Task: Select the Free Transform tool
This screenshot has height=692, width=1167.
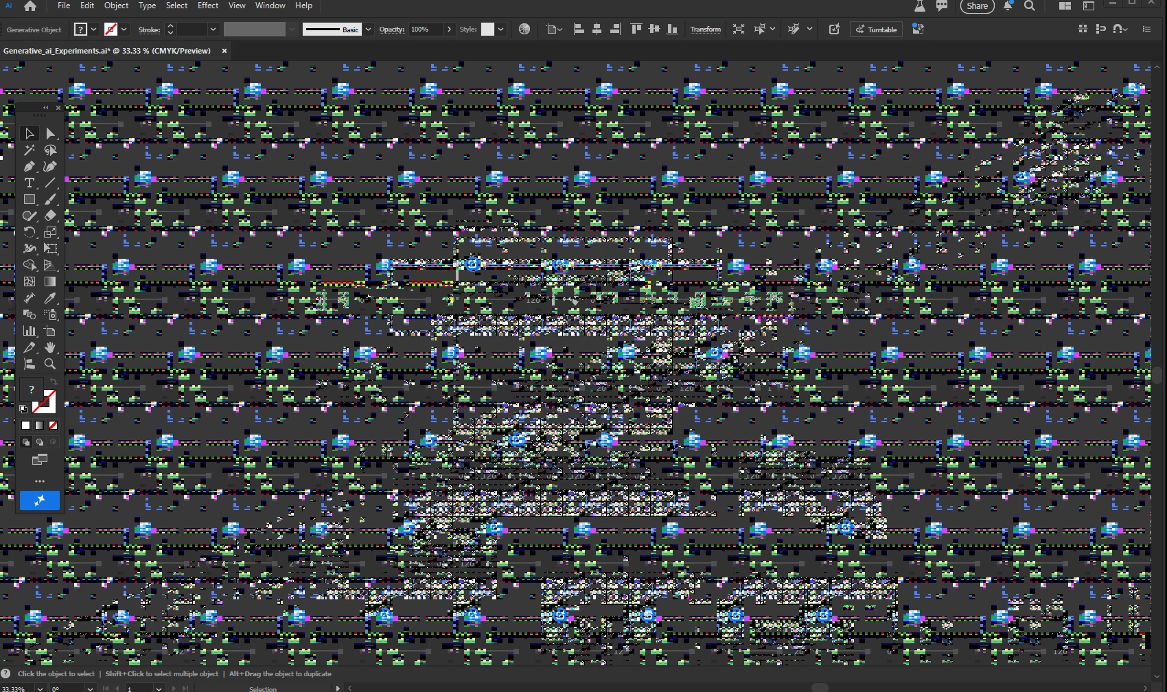Action: 50,249
